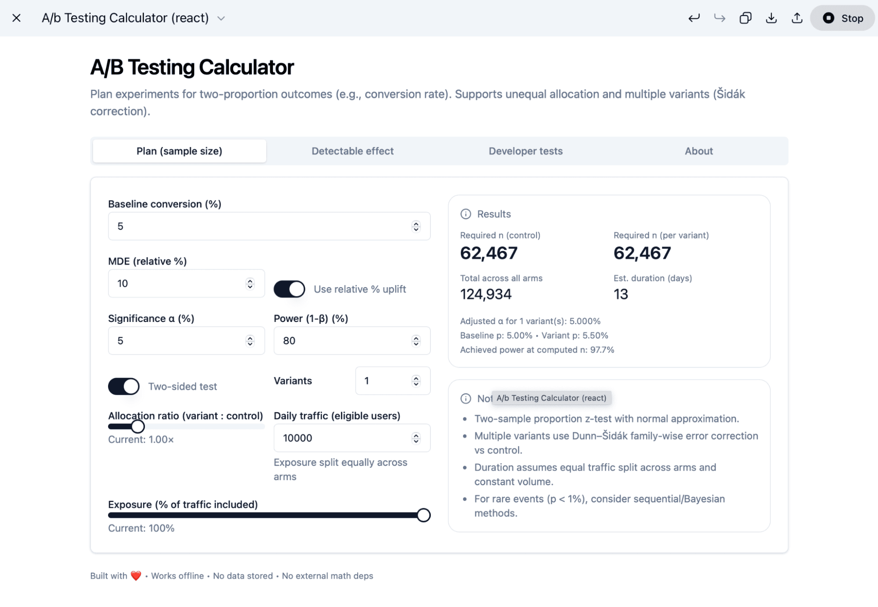Click the upload/share icon
The image size is (878, 607).
pyautogui.click(x=796, y=18)
